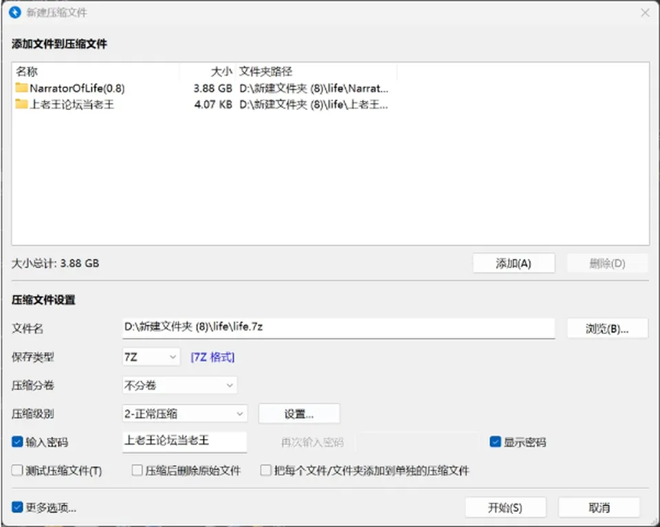Screen dimensions: 660x527
Task: Click the 文件名 path input field
Action: [x=338, y=328]
